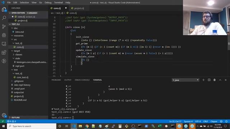Open the Edit menu
This screenshot has width=230, height=129.
pos(15,3)
